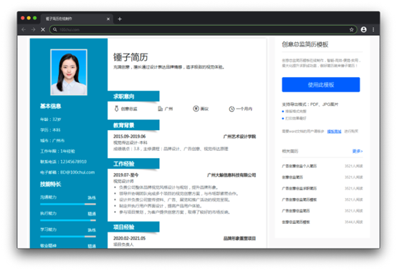Click the 沟通能力 skill progress bar

coord(68,204)
